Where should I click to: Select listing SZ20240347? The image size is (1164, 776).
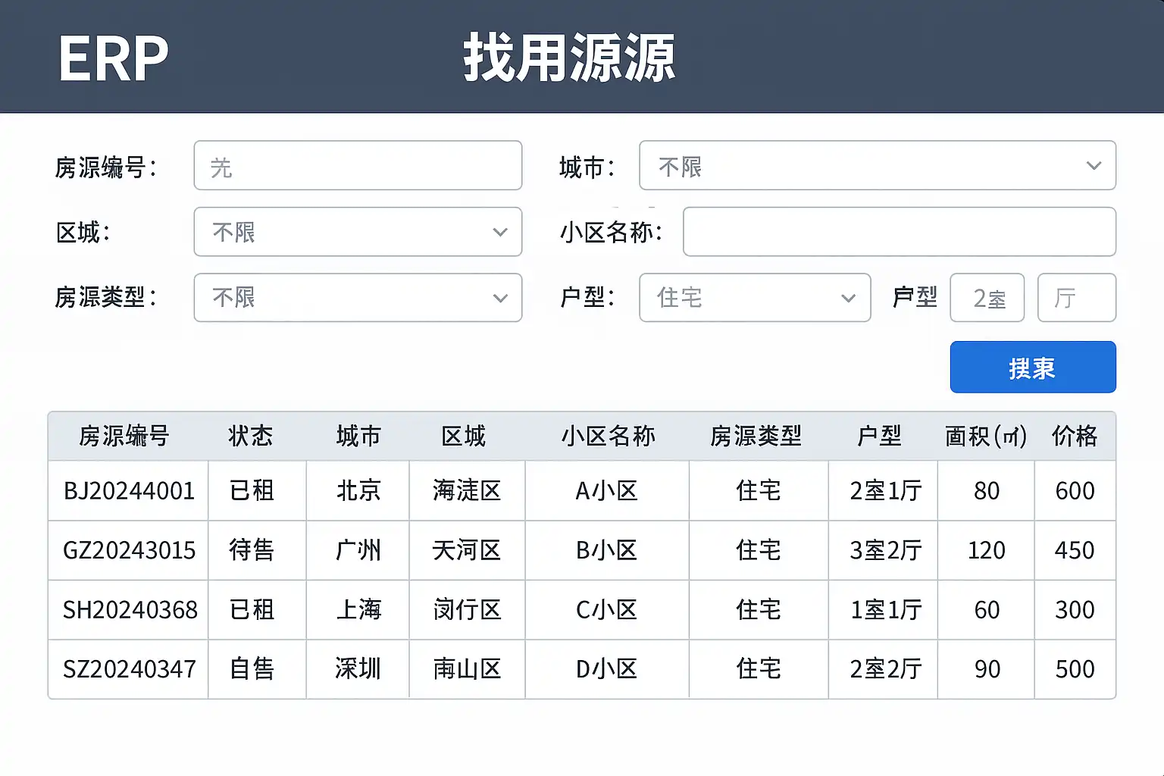click(129, 669)
